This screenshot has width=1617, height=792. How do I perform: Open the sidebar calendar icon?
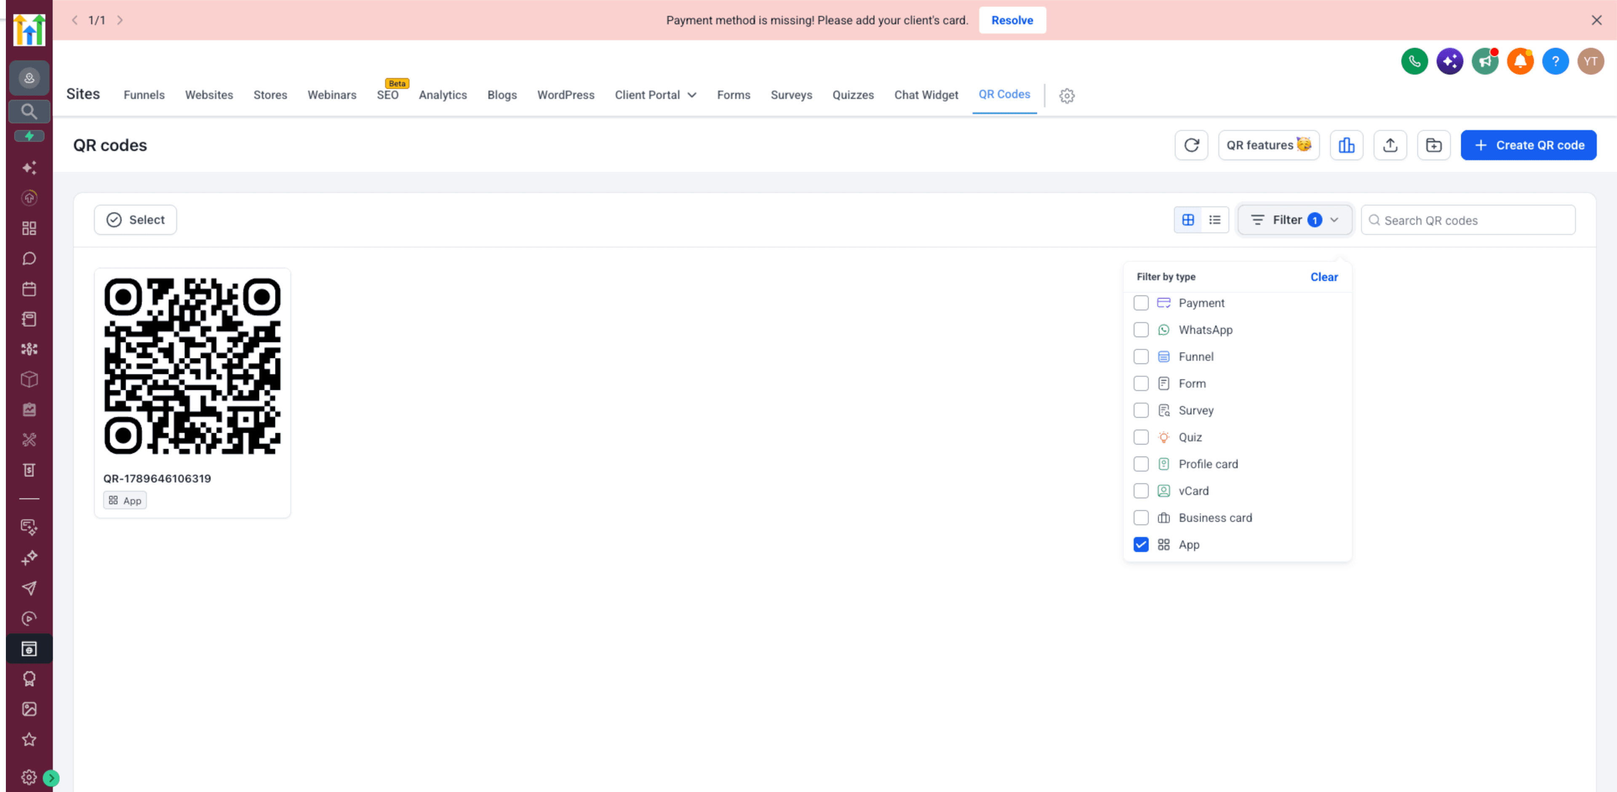(29, 289)
